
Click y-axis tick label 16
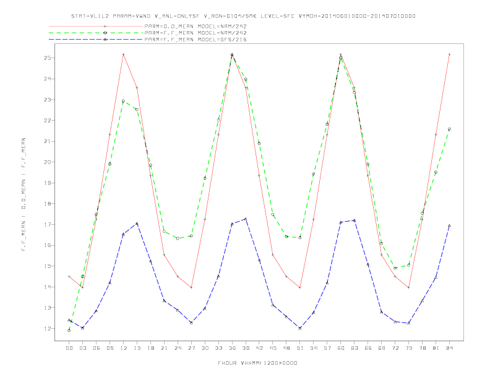[48, 245]
